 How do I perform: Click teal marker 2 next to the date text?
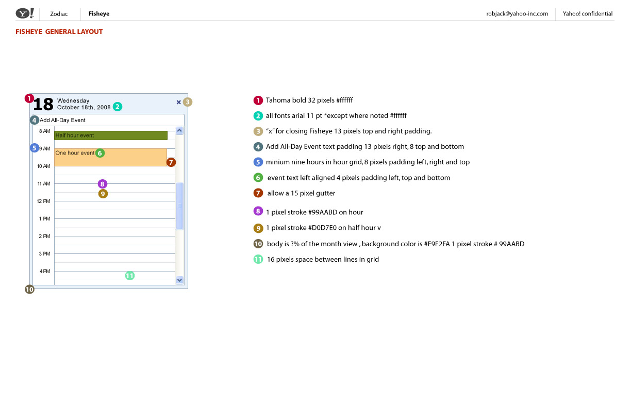click(118, 107)
